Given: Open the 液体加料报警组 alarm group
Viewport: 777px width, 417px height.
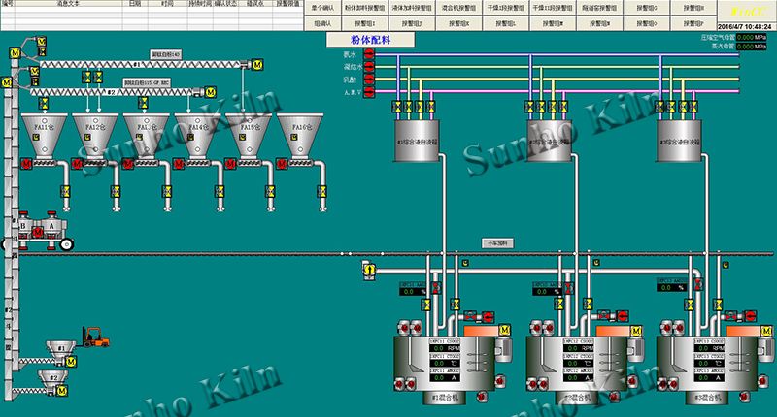Looking at the screenshot, I should click(412, 8).
